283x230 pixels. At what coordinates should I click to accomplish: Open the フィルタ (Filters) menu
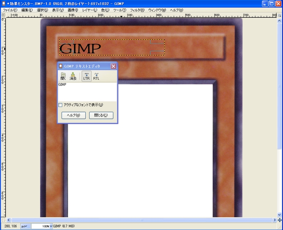(x=138, y=10)
